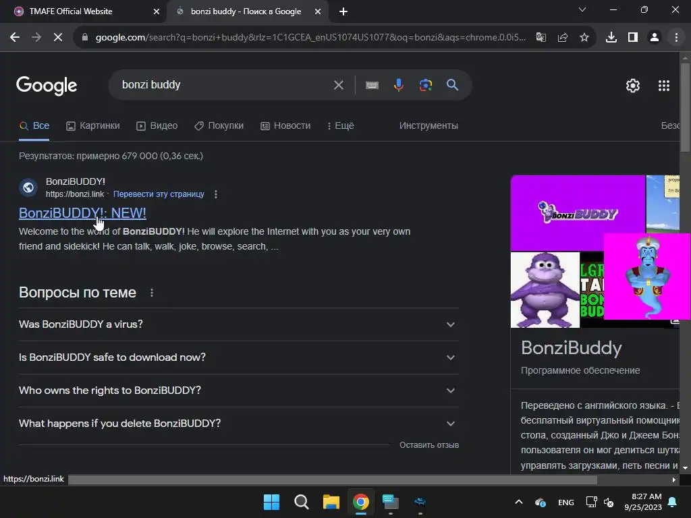Click the scroll right arrow
Viewport: 691px width, 518px height.
click(674, 480)
